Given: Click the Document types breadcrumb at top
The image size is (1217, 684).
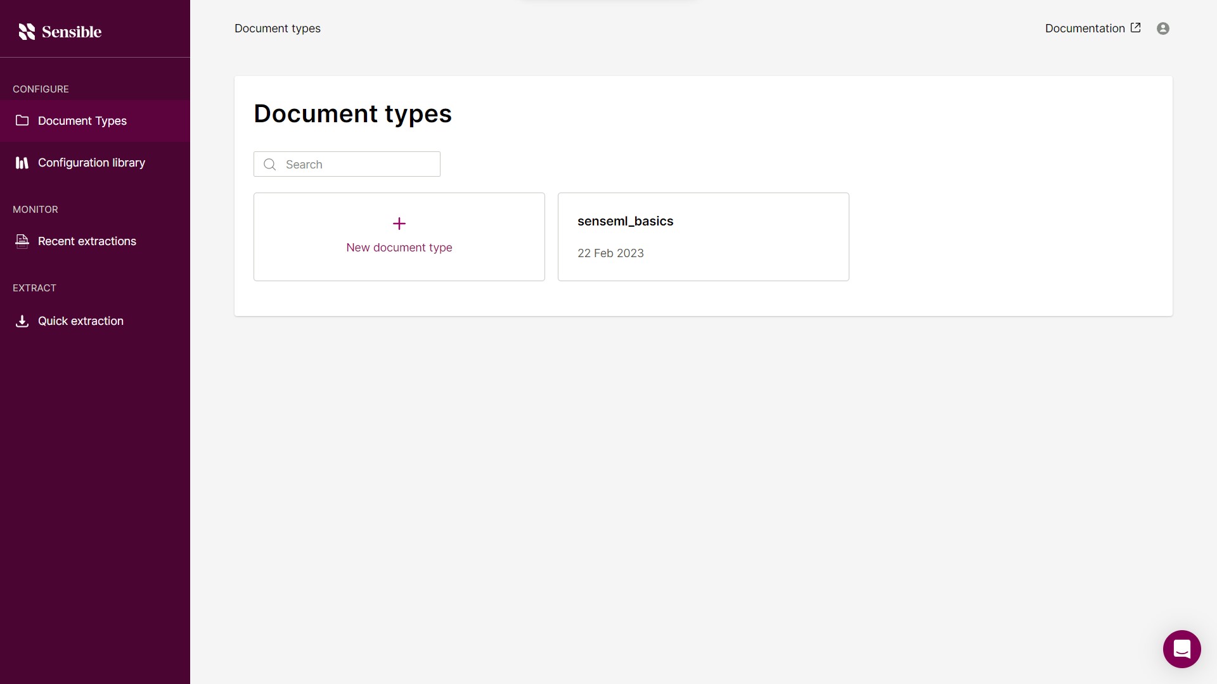Looking at the screenshot, I should (x=277, y=28).
